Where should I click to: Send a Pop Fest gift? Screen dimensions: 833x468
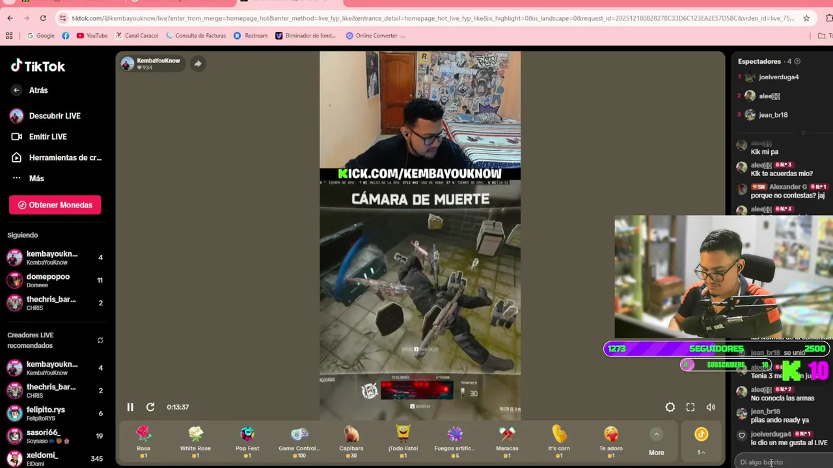pos(247,442)
